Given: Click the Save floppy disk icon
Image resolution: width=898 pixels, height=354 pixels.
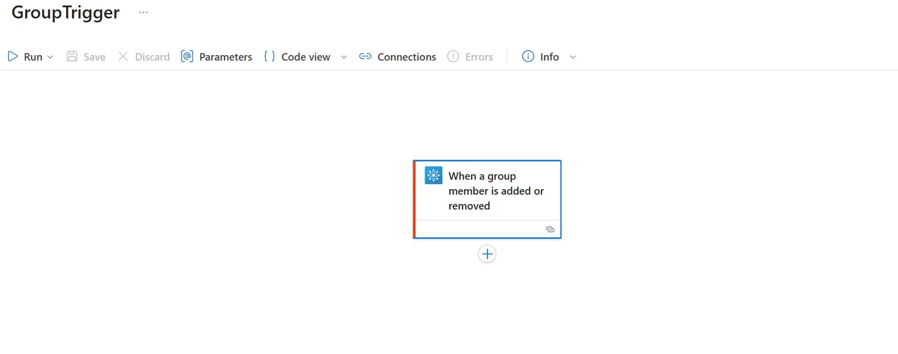Looking at the screenshot, I should (x=72, y=56).
